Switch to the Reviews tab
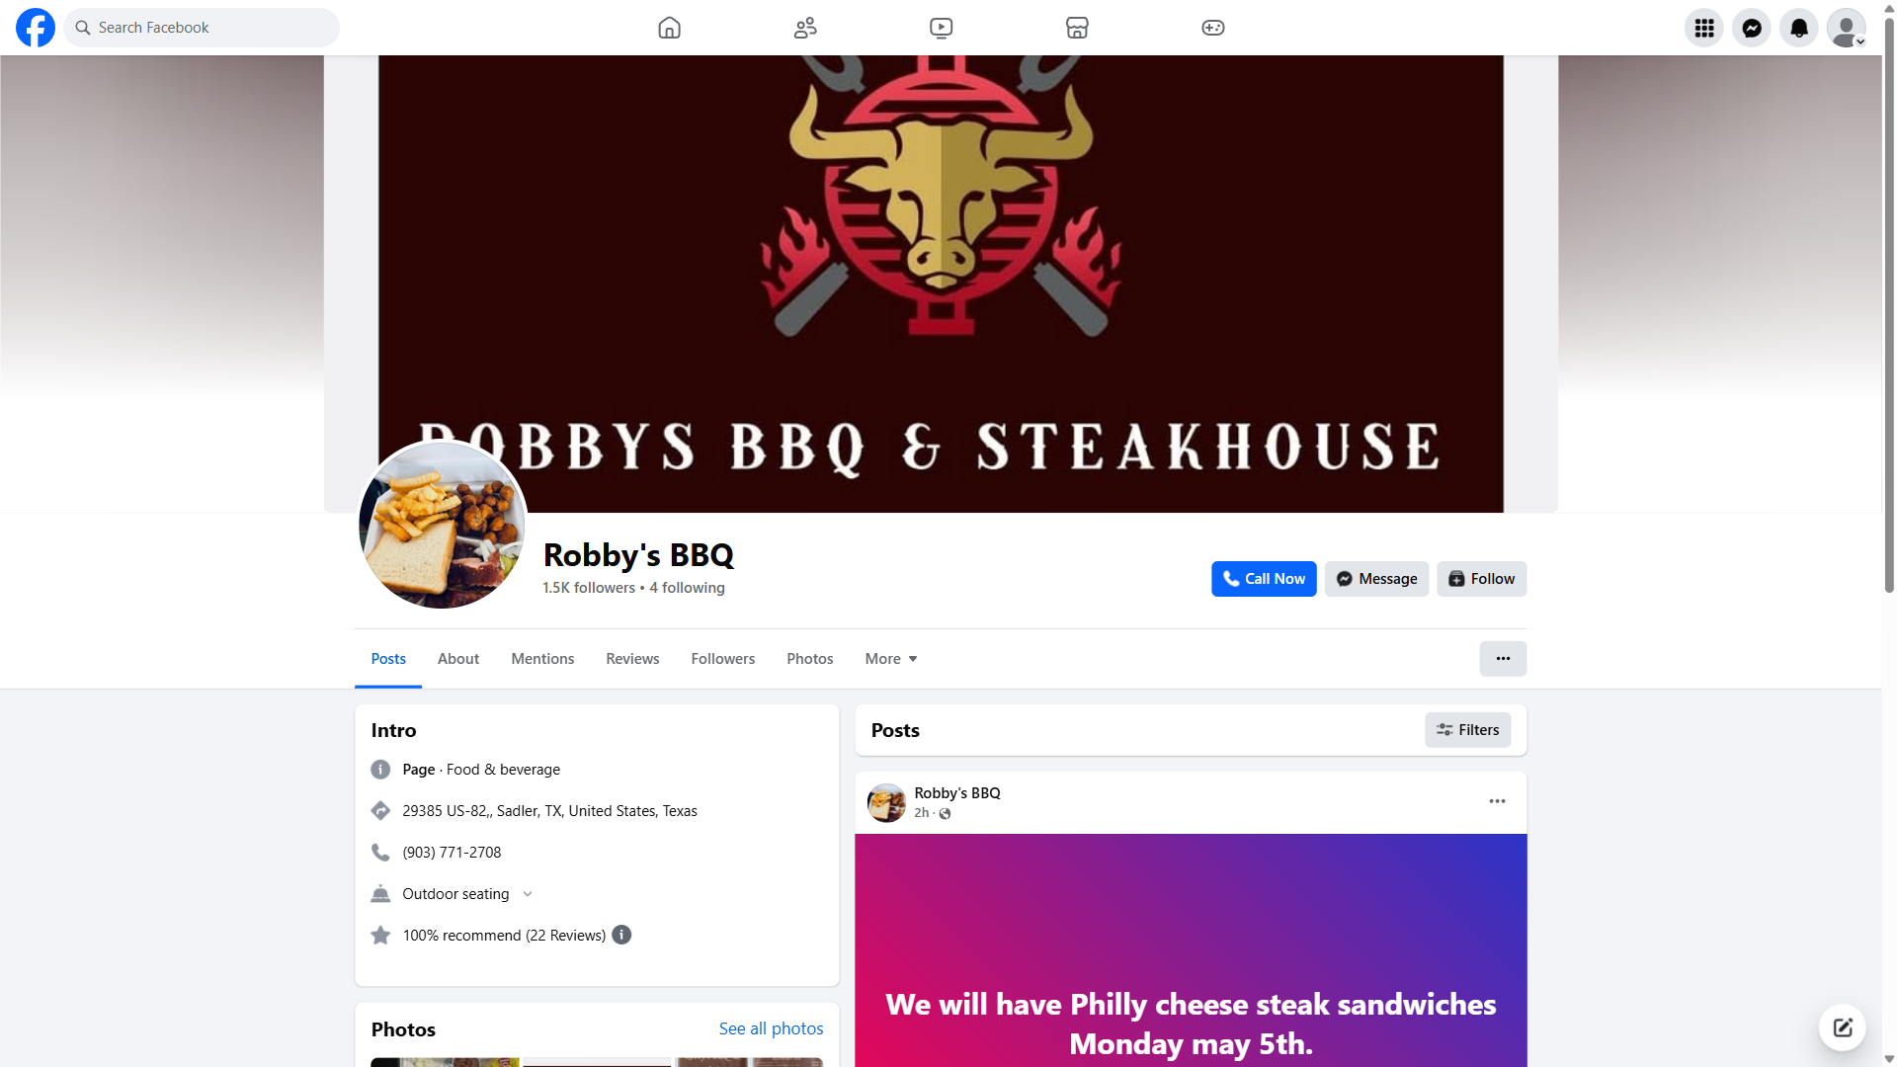This screenshot has width=1897, height=1067. pos(632,659)
